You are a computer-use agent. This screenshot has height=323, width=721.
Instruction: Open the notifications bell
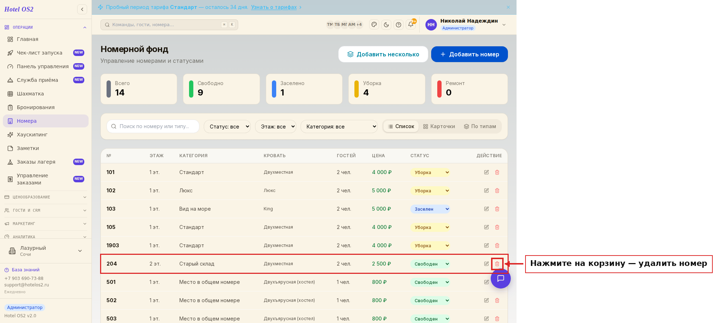point(411,25)
